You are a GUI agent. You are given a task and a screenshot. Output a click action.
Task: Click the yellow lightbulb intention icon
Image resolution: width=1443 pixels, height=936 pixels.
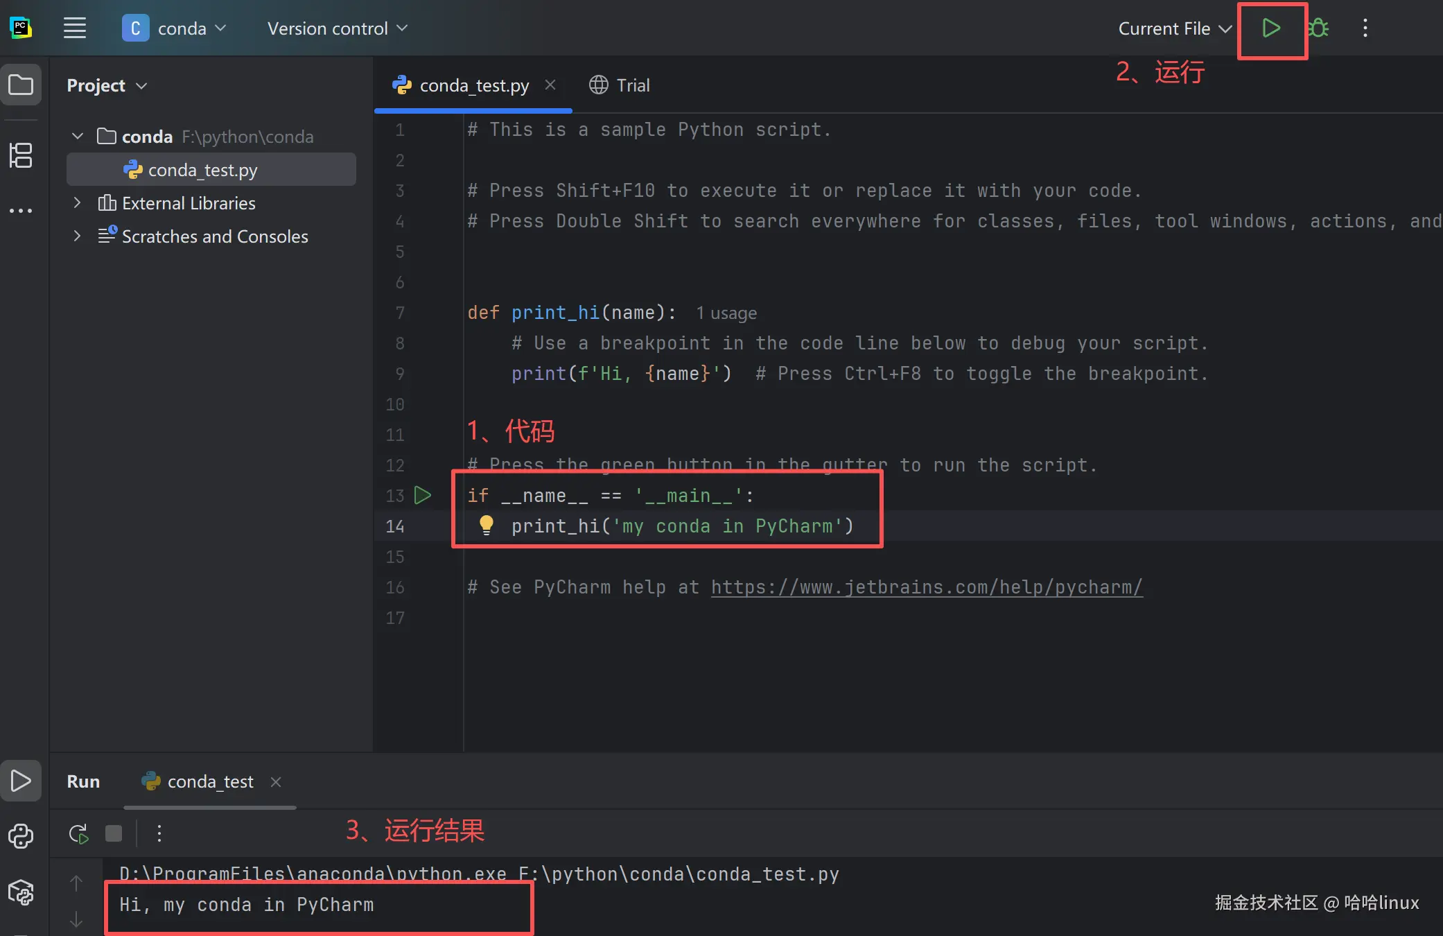(487, 525)
